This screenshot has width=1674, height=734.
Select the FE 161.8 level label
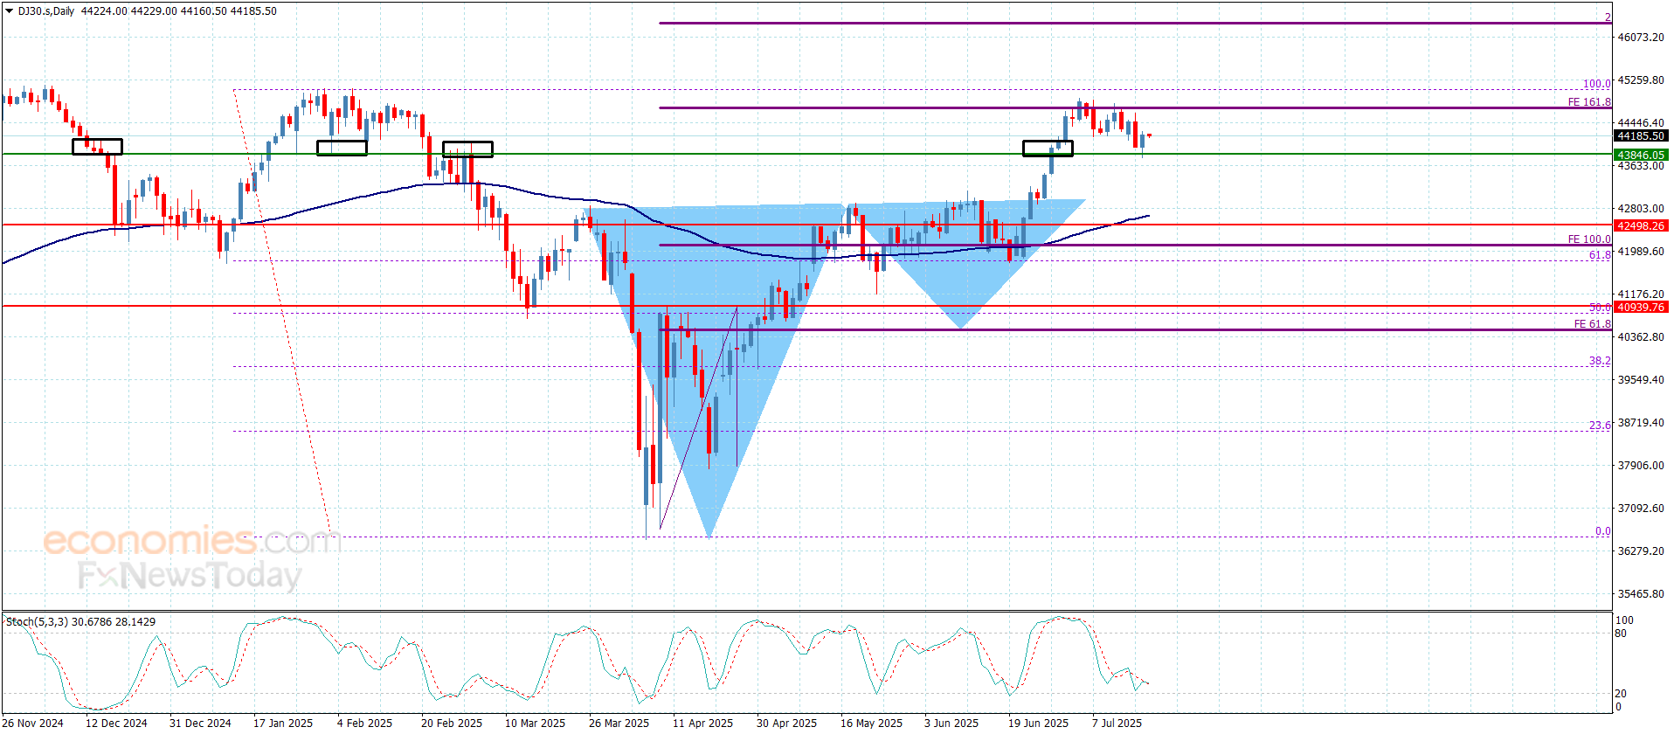click(x=1589, y=102)
